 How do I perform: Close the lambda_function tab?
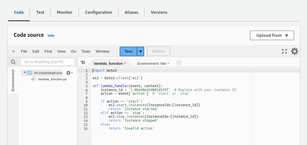[125, 63]
